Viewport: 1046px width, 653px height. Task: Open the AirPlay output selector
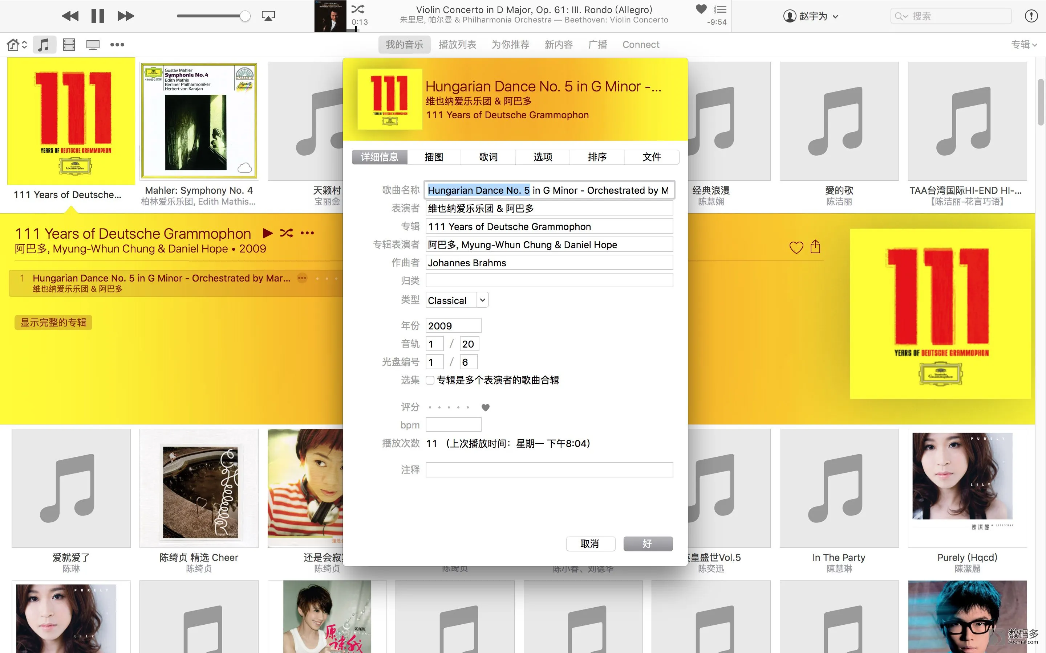click(x=268, y=16)
